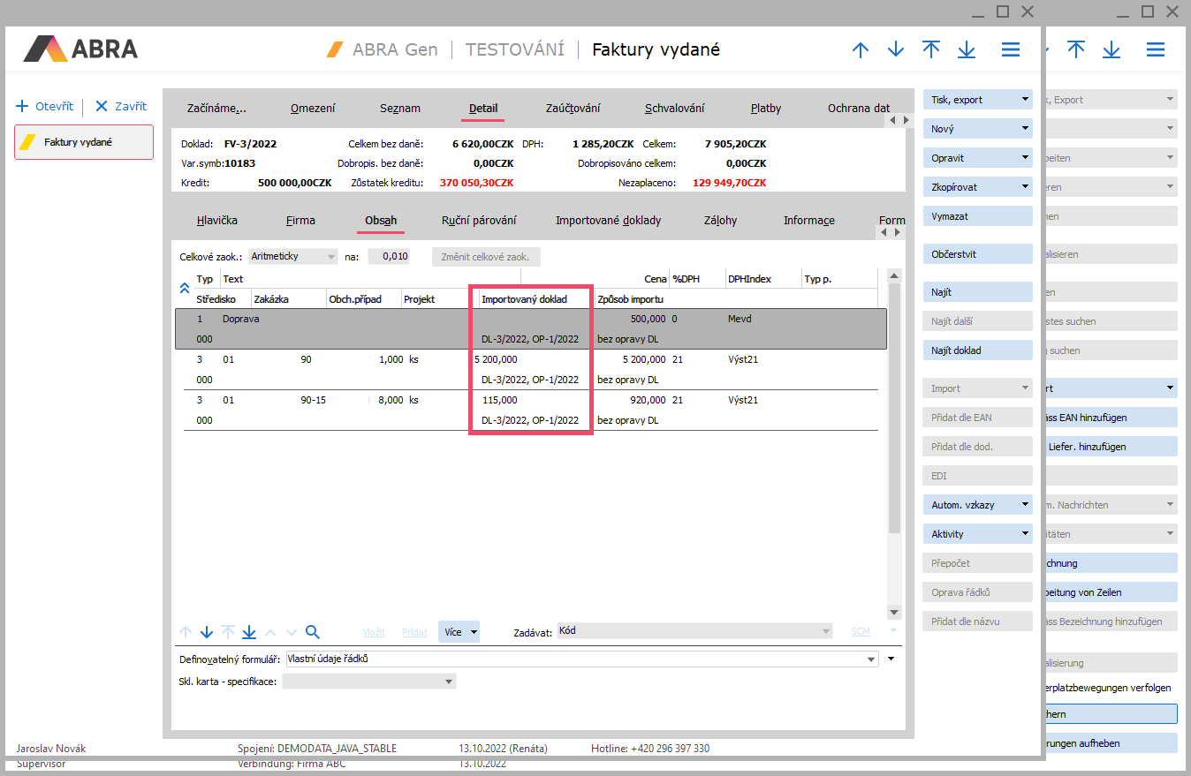This screenshot has height=776, width=1191.
Task: Jump to last row using underlined down arrow below grid
Action: pos(249,632)
